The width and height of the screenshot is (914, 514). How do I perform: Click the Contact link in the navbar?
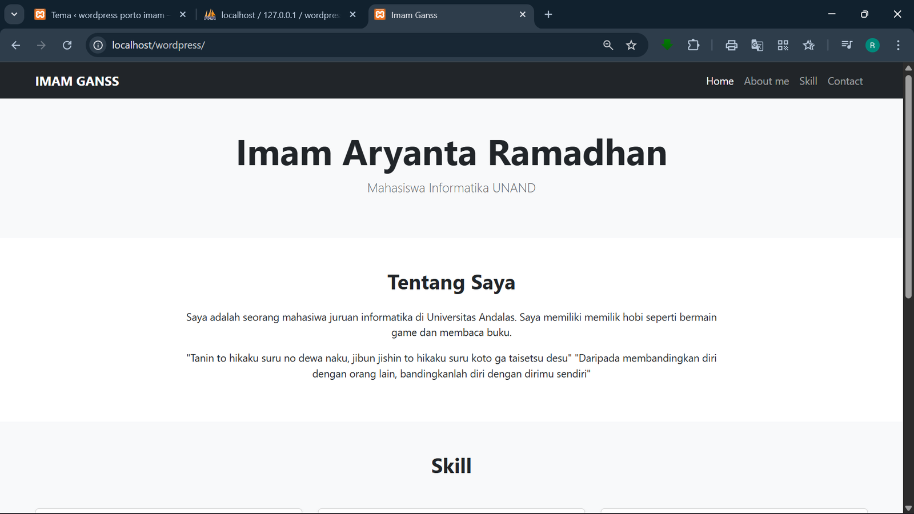pyautogui.click(x=845, y=81)
